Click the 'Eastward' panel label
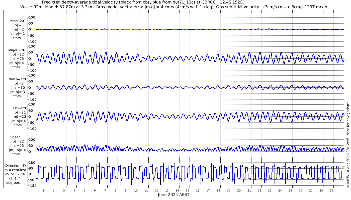Screen dimensions: 351x200 18,108
